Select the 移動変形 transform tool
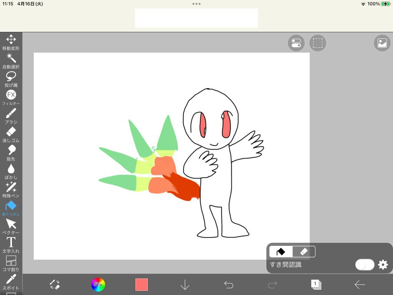 coord(11,42)
